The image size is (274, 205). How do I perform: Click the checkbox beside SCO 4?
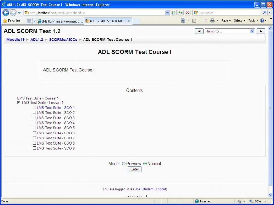point(34,123)
